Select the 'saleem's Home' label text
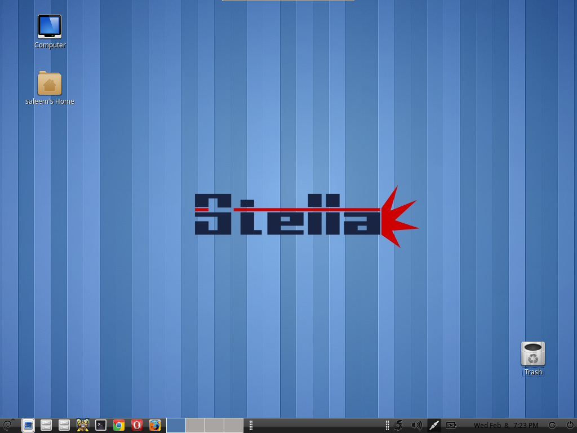This screenshot has height=433, width=577. tap(50, 101)
